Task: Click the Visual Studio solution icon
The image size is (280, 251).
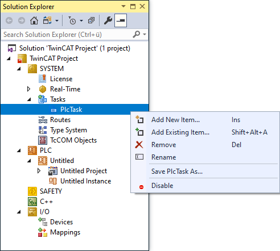Action: [x=11, y=48]
